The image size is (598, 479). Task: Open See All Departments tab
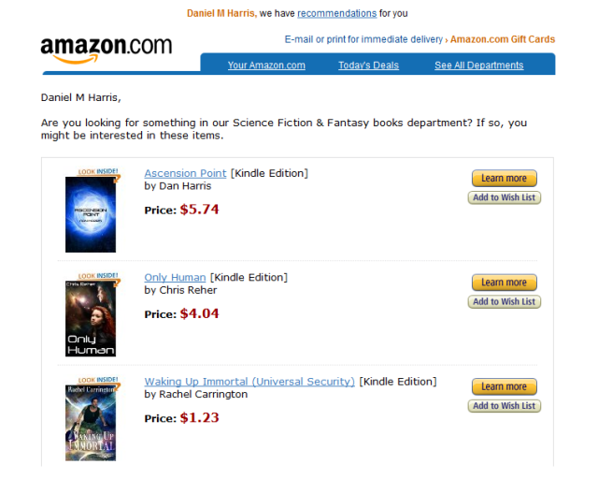[479, 65]
